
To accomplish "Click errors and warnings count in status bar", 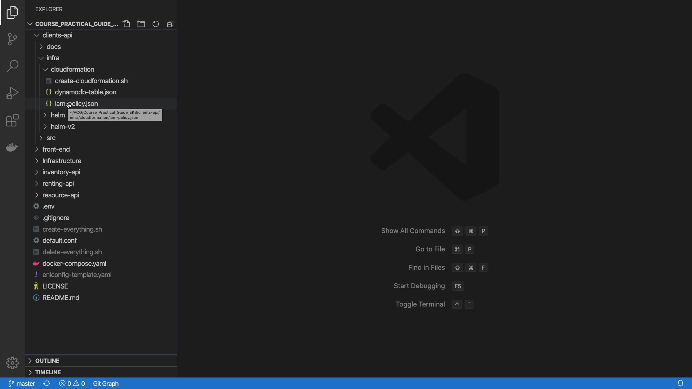I will [x=72, y=384].
